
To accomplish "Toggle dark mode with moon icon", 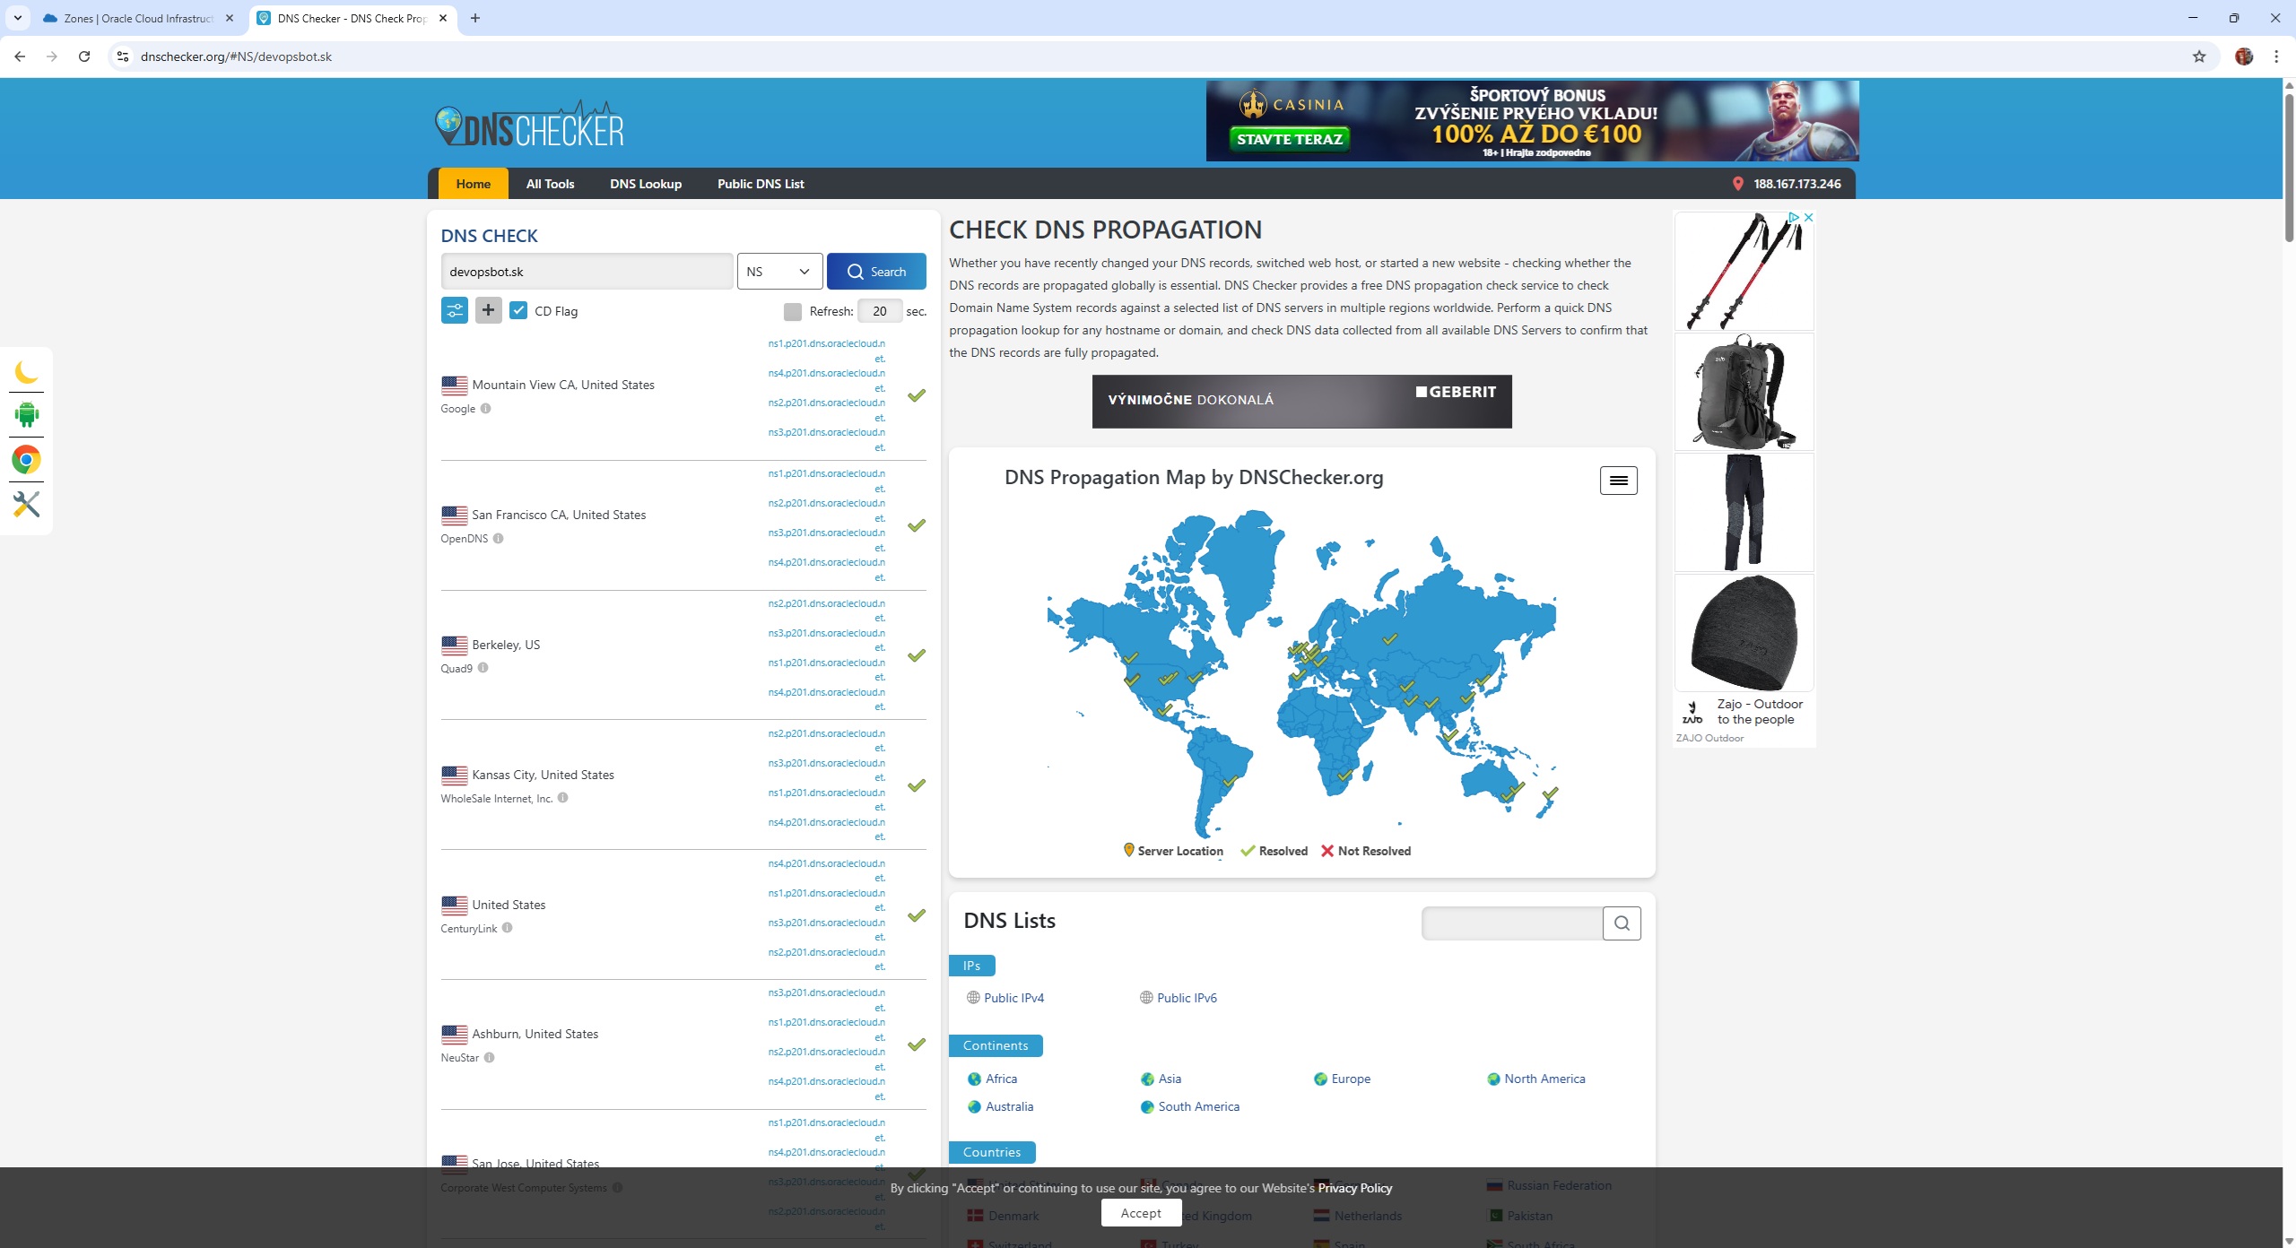I will pos(26,372).
